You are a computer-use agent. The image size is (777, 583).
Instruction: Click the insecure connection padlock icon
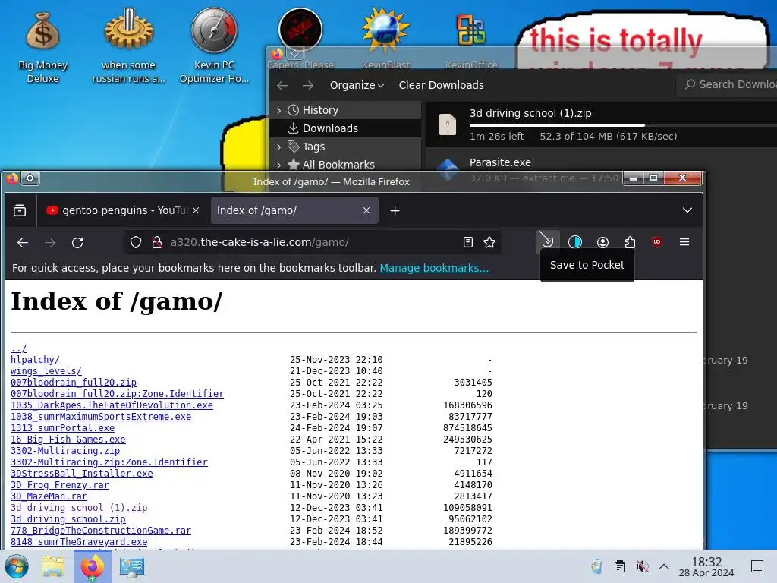pos(157,242)
